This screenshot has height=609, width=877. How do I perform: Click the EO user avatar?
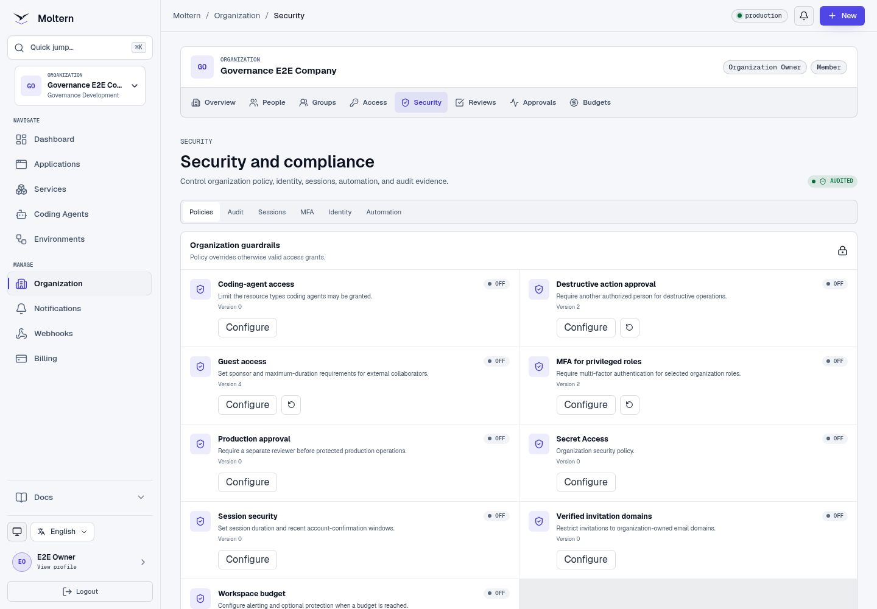click(22, 562)
